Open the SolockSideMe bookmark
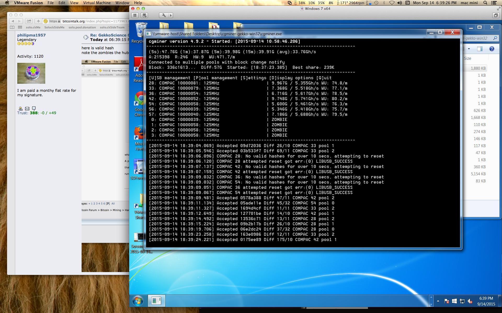The image size is (502, 313). pyautogui.click(x=54, y=27)
